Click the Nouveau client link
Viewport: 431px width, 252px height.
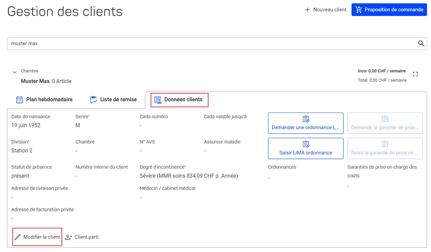coord(326,10)
